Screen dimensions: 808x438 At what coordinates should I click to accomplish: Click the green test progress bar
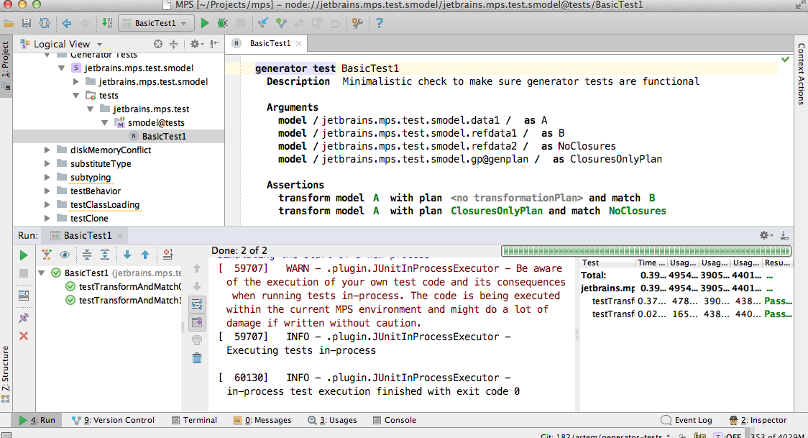646,251
